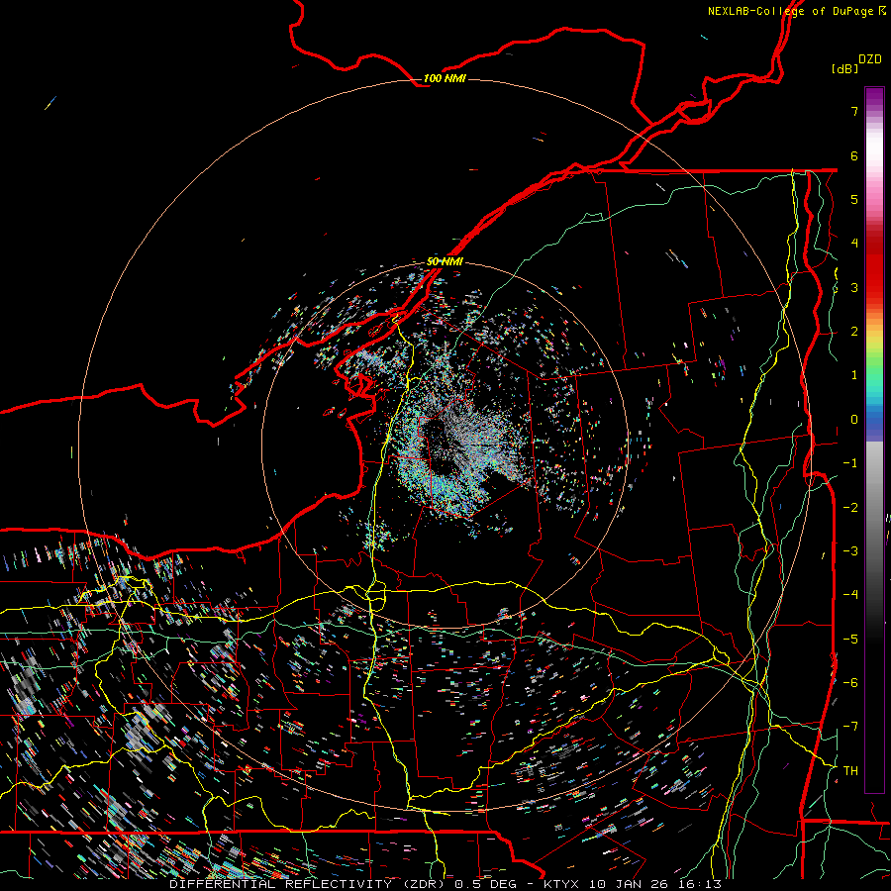Click the 5 tick label on color scale
This screenshot has width=891, height=891.
[854, 199]
